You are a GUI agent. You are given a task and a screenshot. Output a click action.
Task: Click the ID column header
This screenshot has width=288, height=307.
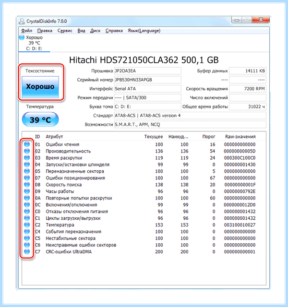coord(37,136)
